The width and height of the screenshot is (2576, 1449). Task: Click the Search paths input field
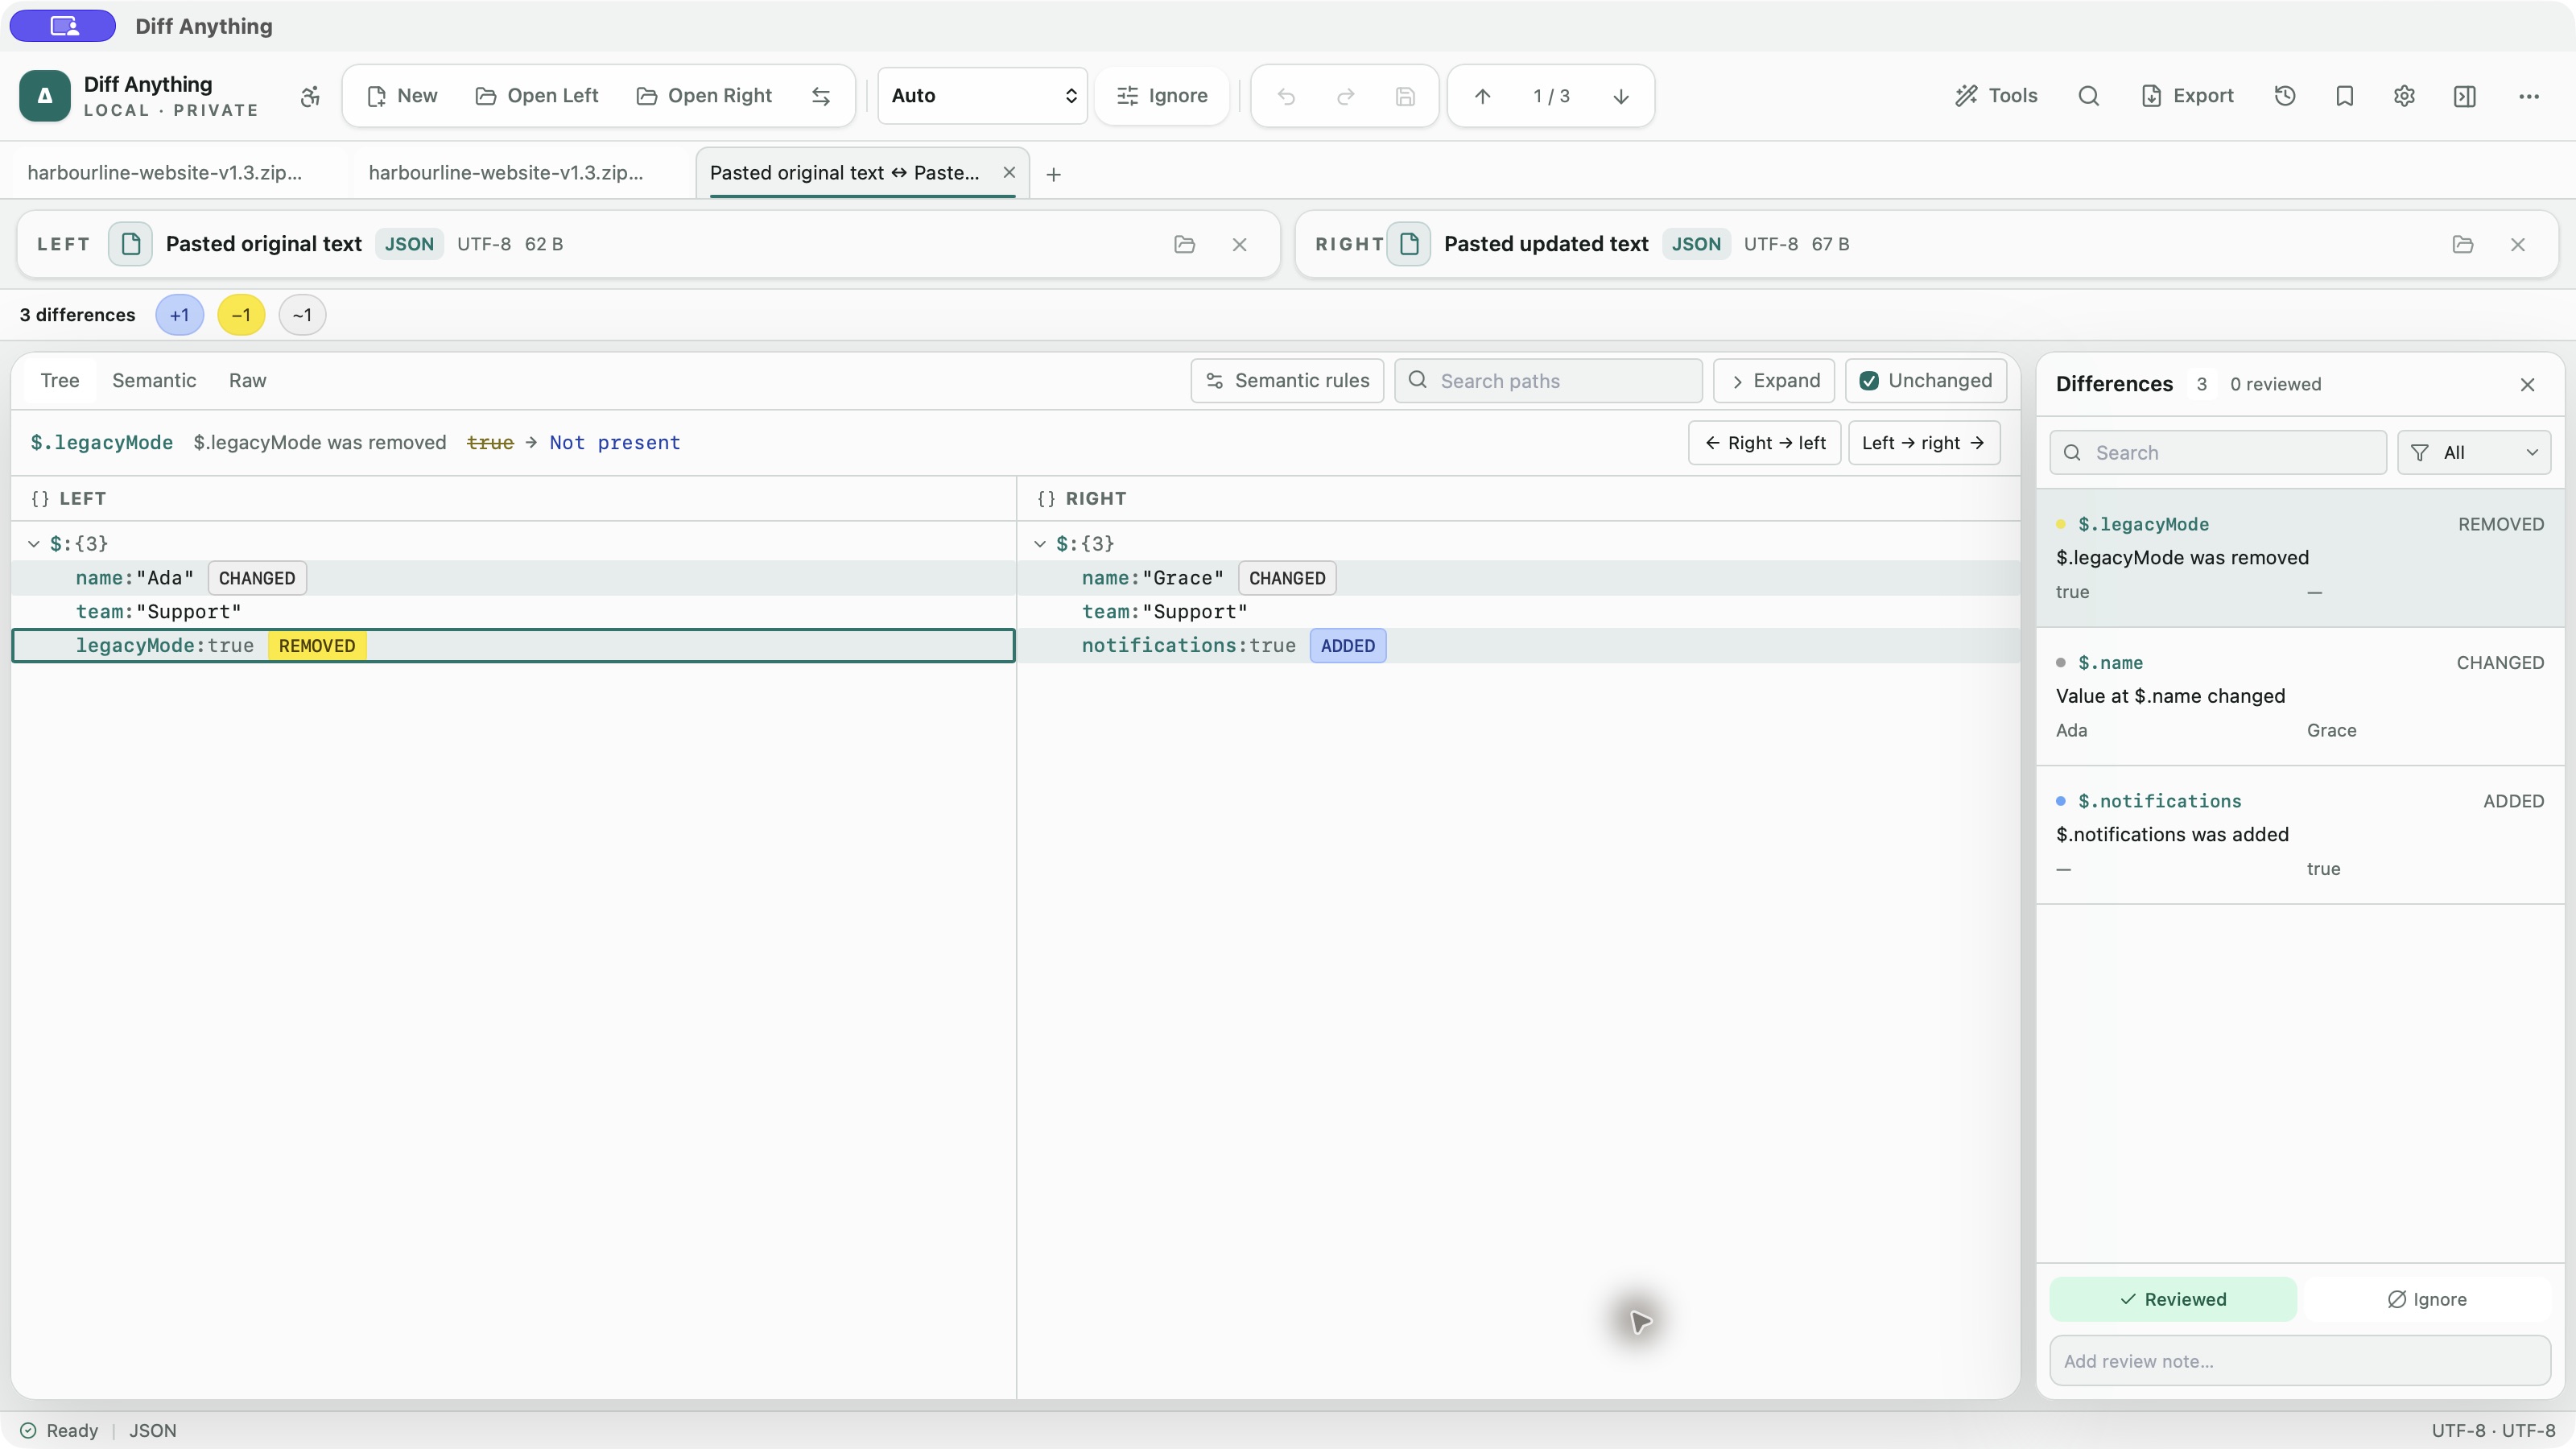coord(1549,381)
